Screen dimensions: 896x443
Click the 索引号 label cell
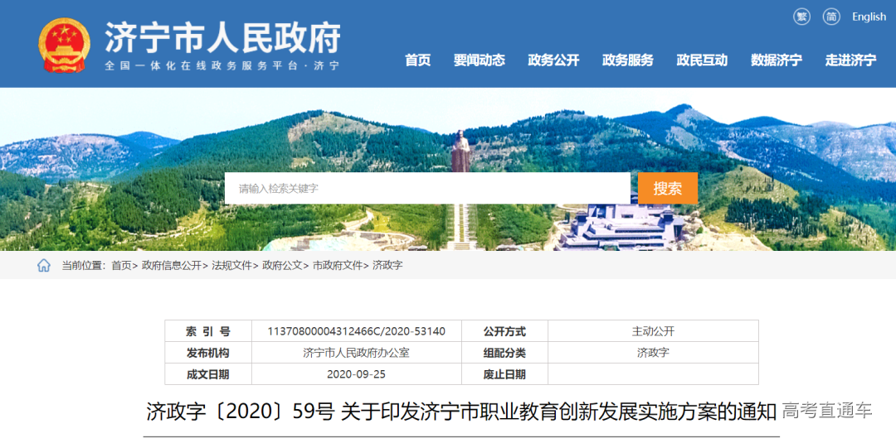point(208,331)
